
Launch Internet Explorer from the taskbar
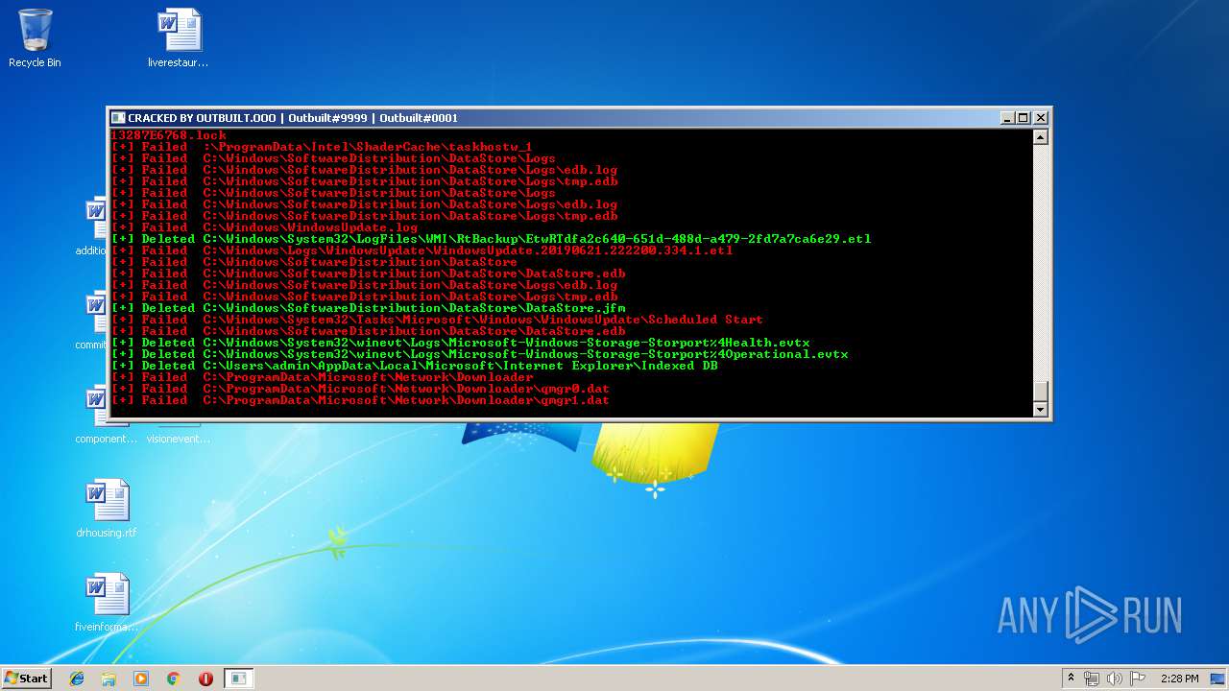click(x=77, y=679)
